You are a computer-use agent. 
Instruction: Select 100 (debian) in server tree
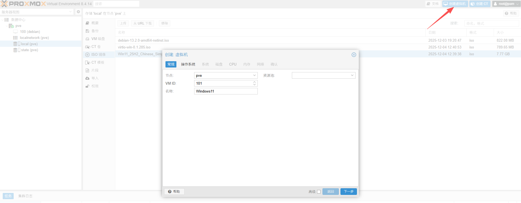(30, 32)
